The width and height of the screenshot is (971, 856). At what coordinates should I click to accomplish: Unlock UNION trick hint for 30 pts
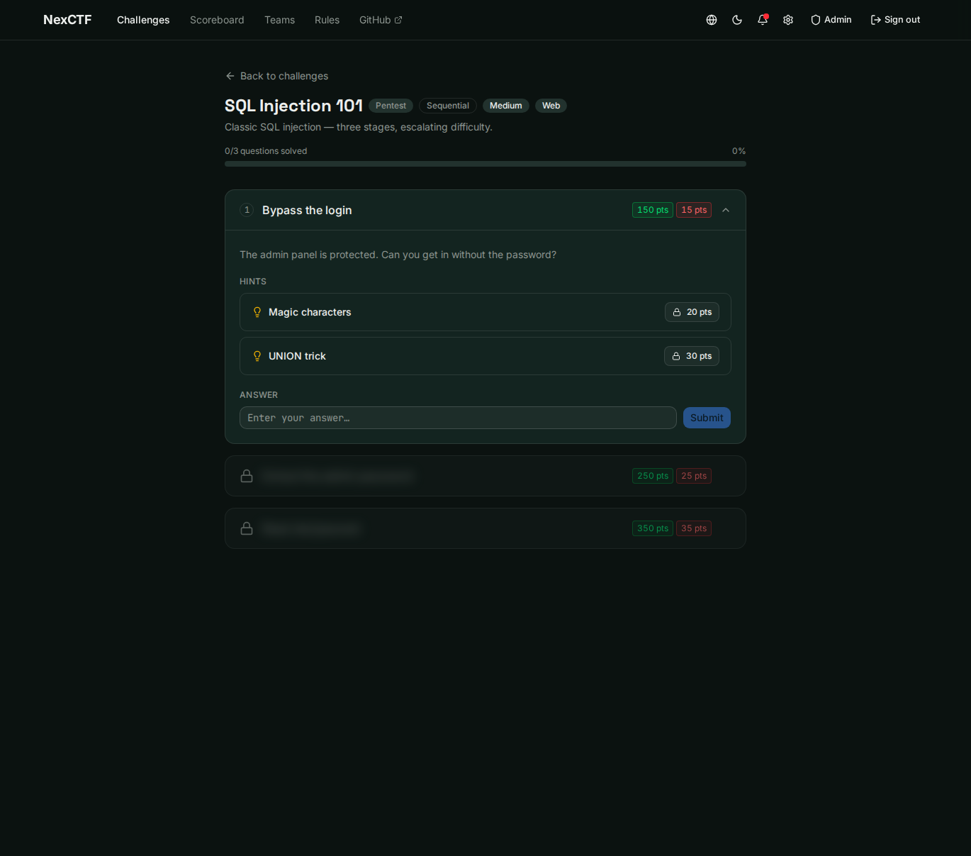click(692, 356)
